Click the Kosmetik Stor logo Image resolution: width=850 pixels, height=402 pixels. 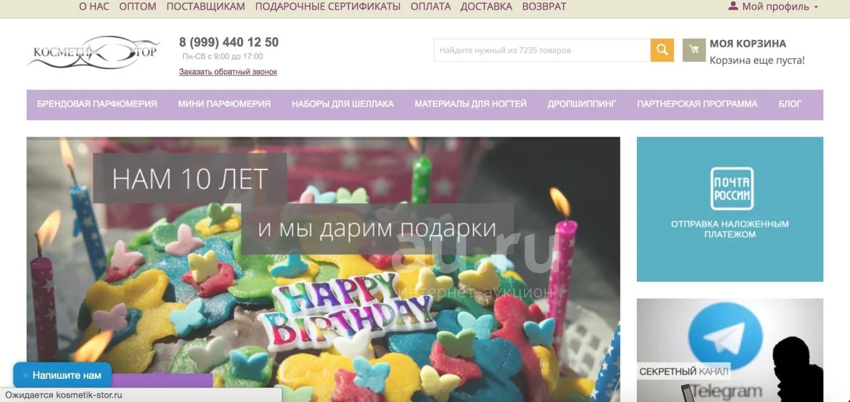[x=93, y=52]
